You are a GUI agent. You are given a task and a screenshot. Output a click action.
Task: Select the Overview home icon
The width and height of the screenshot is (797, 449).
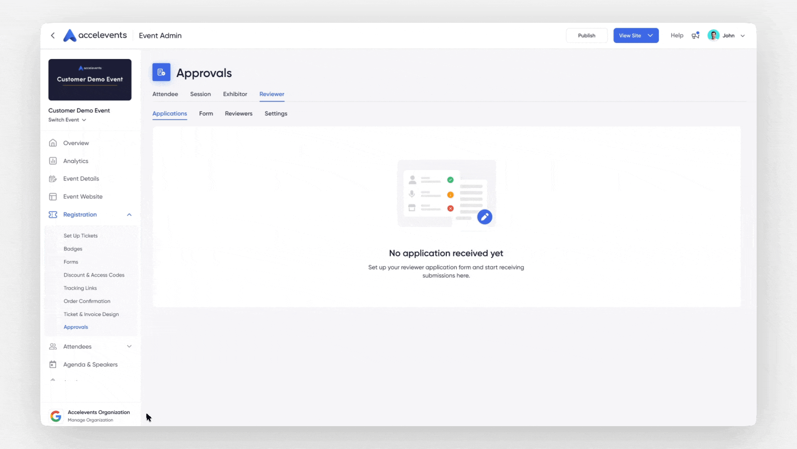coord(53,143)
